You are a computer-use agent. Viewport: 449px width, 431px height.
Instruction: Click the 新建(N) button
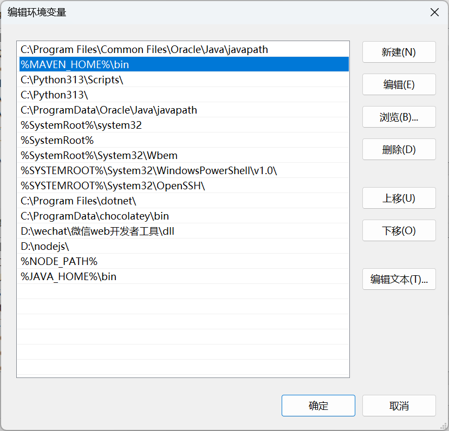[x=399, y=52]
